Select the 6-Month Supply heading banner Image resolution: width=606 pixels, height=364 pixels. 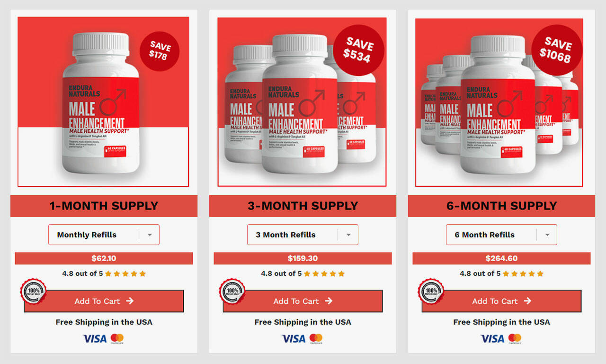click(x=501, y=206)
